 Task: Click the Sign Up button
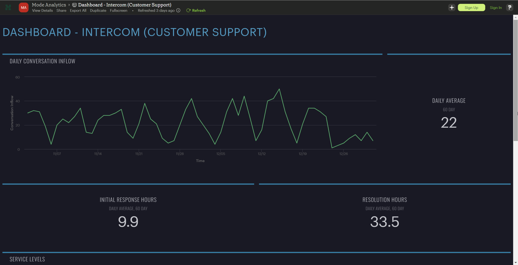[x=471, y=8]
